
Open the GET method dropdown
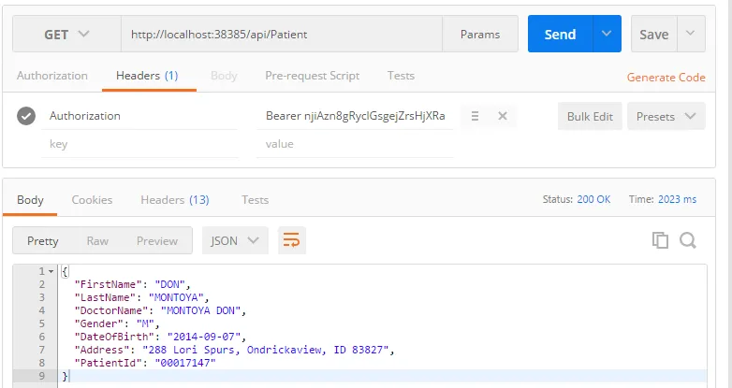tap(66, 35)
